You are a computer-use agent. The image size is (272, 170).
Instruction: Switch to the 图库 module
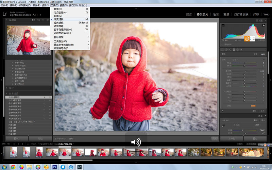[x=189, y=15]
